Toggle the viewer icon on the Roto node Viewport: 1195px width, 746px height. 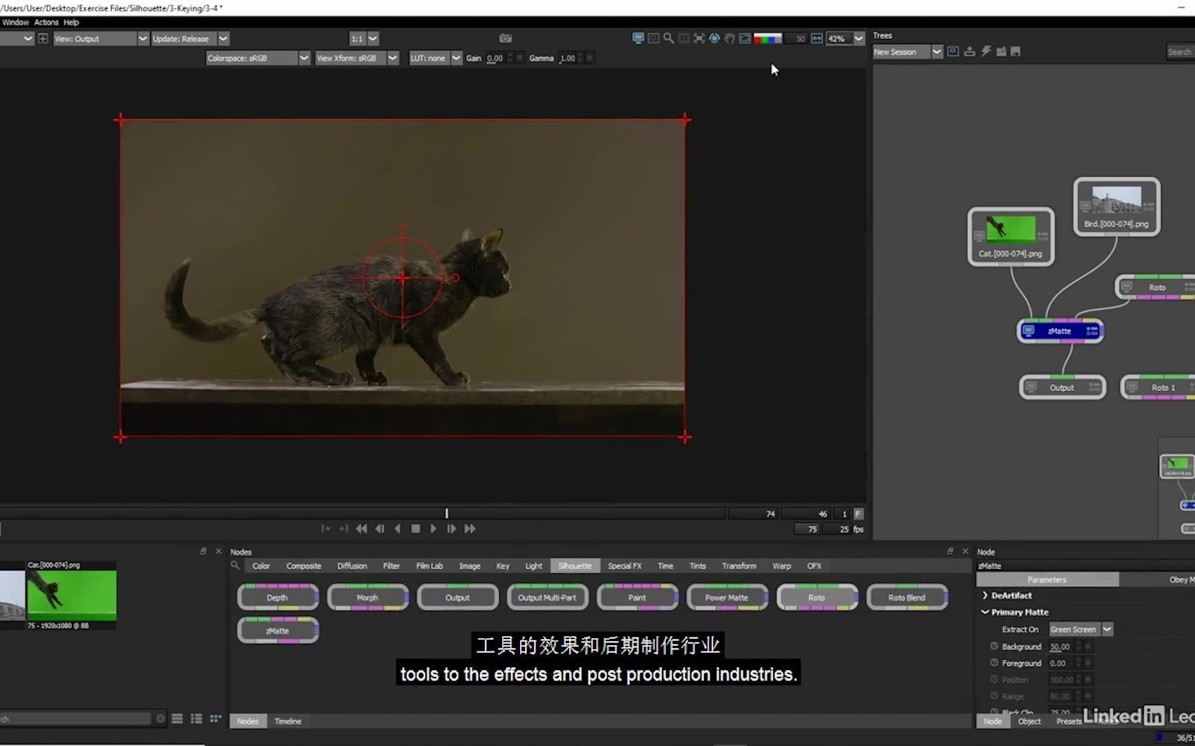click(x=1127, y=287)
